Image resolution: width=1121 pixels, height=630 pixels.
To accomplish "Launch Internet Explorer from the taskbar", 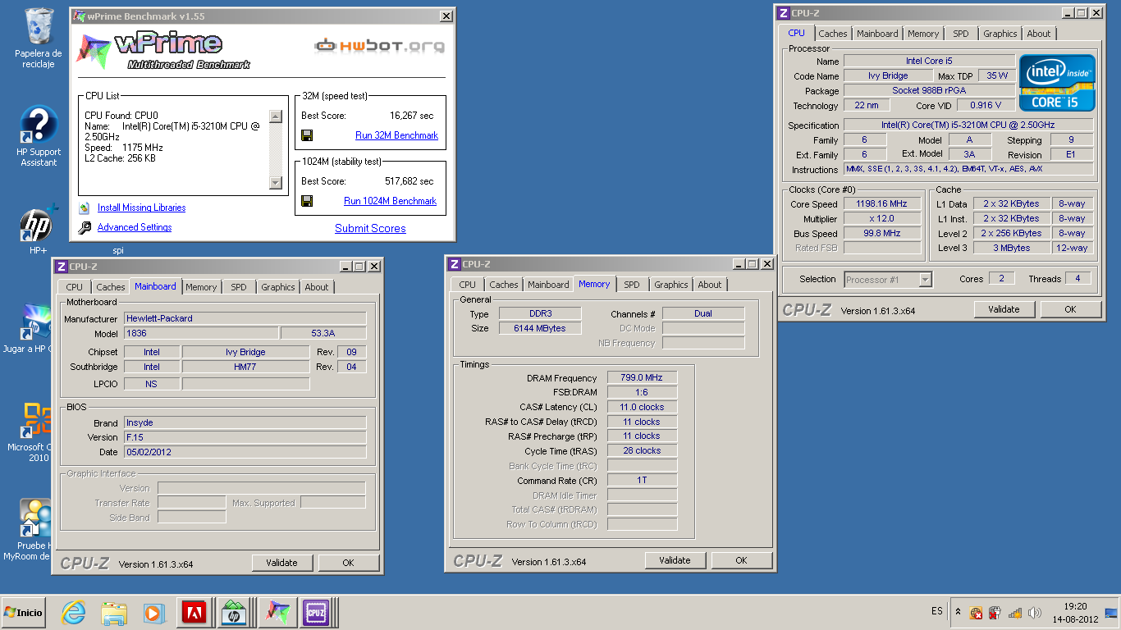I will [74, 613].
